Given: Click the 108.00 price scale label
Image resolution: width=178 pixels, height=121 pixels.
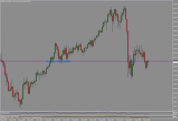Looking at the screenshot, I should pyautogui.click(x=175, y=84).
